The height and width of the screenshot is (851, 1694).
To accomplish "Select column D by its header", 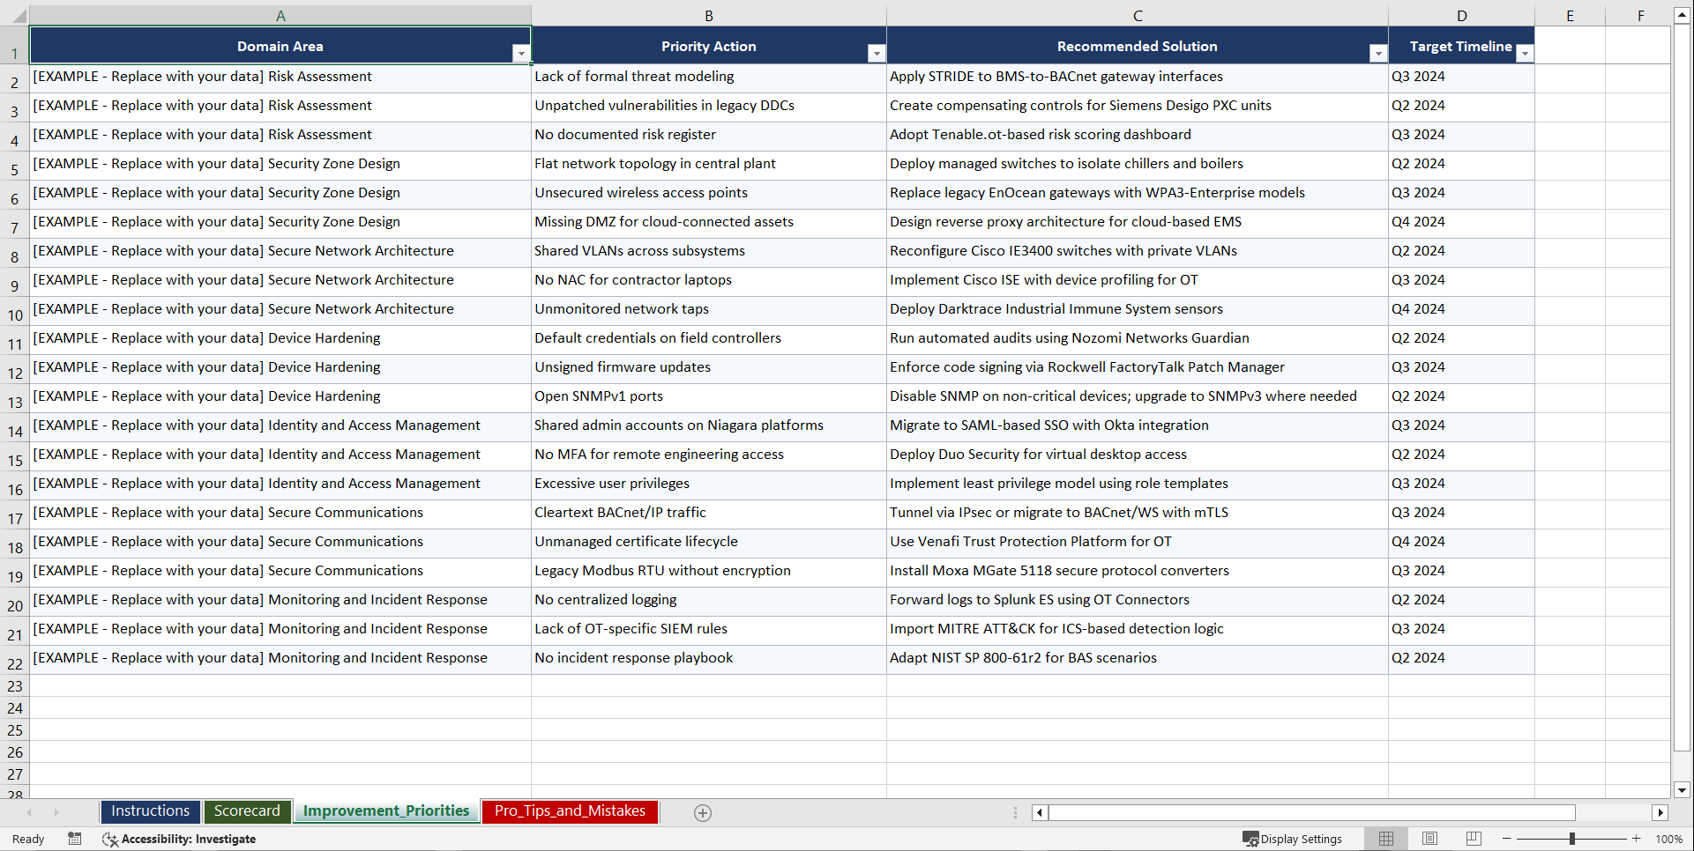I will pos(1461,15).
